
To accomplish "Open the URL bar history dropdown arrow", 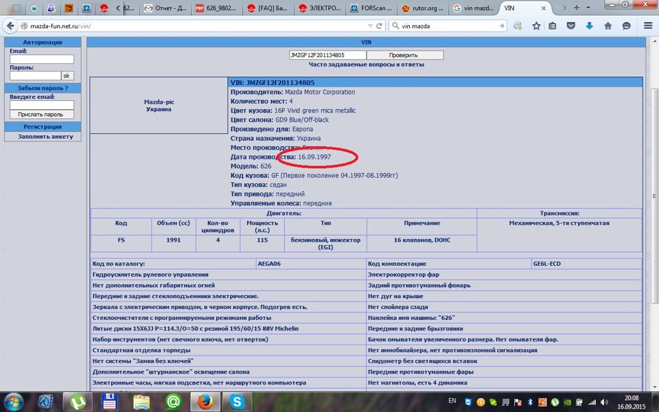I will pos(370,25).
